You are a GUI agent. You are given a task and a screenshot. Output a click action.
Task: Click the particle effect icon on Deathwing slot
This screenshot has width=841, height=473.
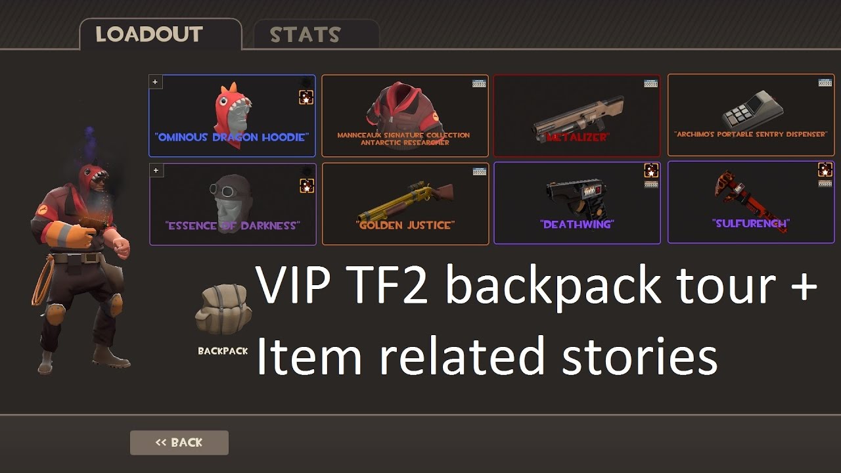(x=651, y=171)
